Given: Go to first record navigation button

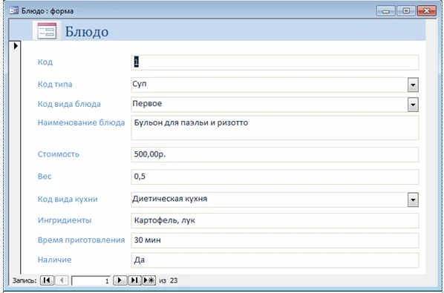Looking at the screenshot, I should click(47, 280).
